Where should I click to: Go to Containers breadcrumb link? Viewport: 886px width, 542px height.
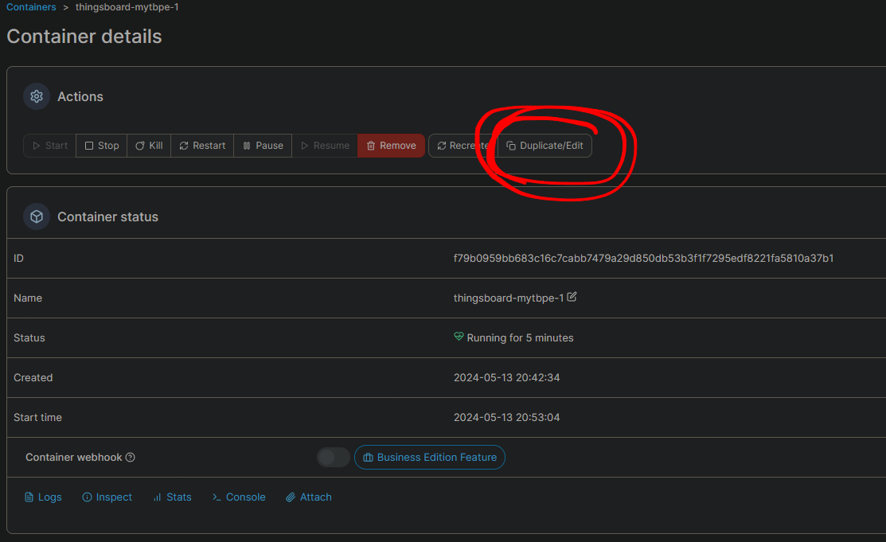coord(31,7)
